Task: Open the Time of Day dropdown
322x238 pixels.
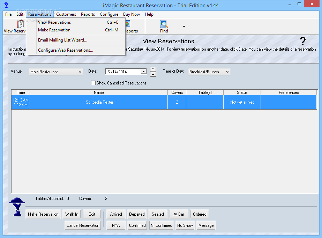Action: pyautogui.click(x=209, y=72)
